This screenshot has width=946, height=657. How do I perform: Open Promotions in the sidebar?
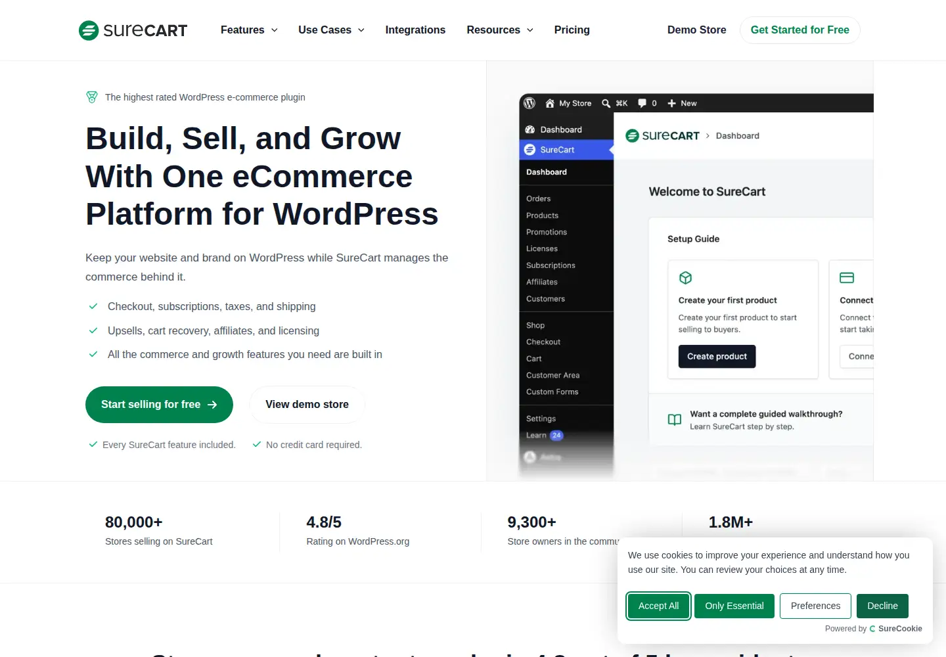pyautogui.click(x=547, y=232)
